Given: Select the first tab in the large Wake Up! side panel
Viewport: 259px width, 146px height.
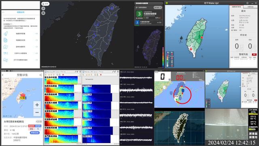Looking at the screenshot, I should (x=236, y=7).
